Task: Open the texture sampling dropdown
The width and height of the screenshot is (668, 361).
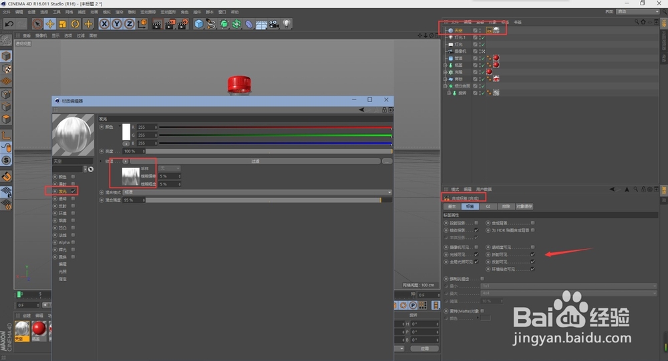Action: pyautogui.click(x=170, y=169)
